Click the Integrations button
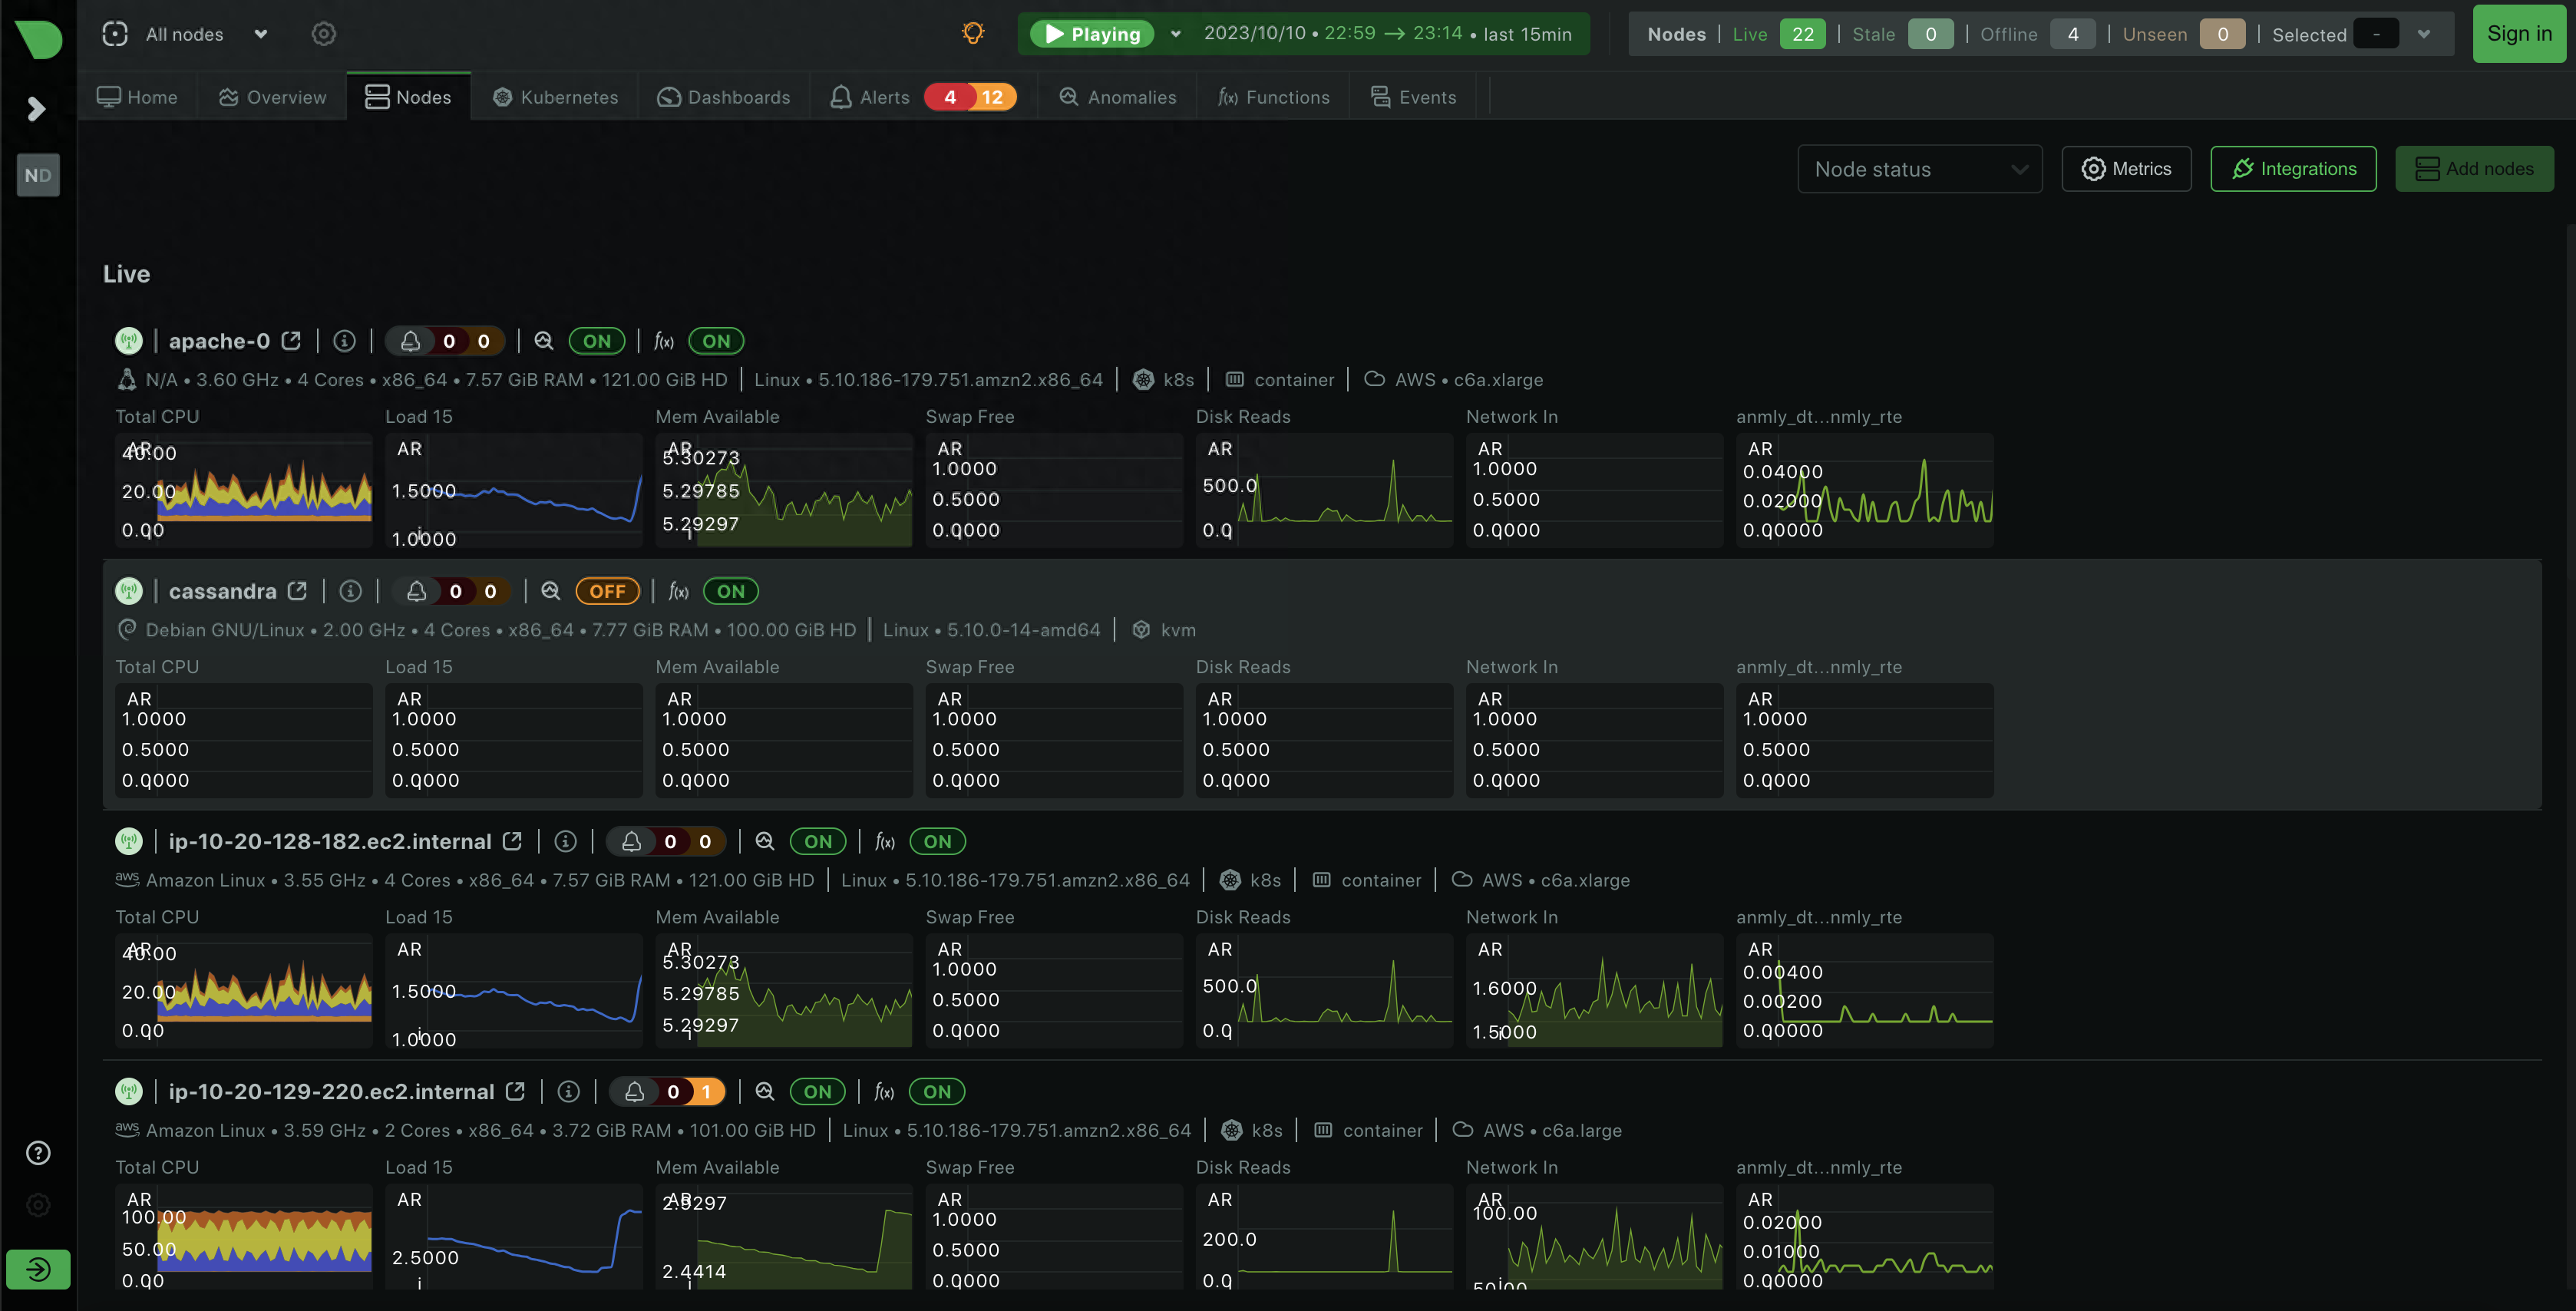This screenshot has height=1311, width=2576. (2293, 169)
